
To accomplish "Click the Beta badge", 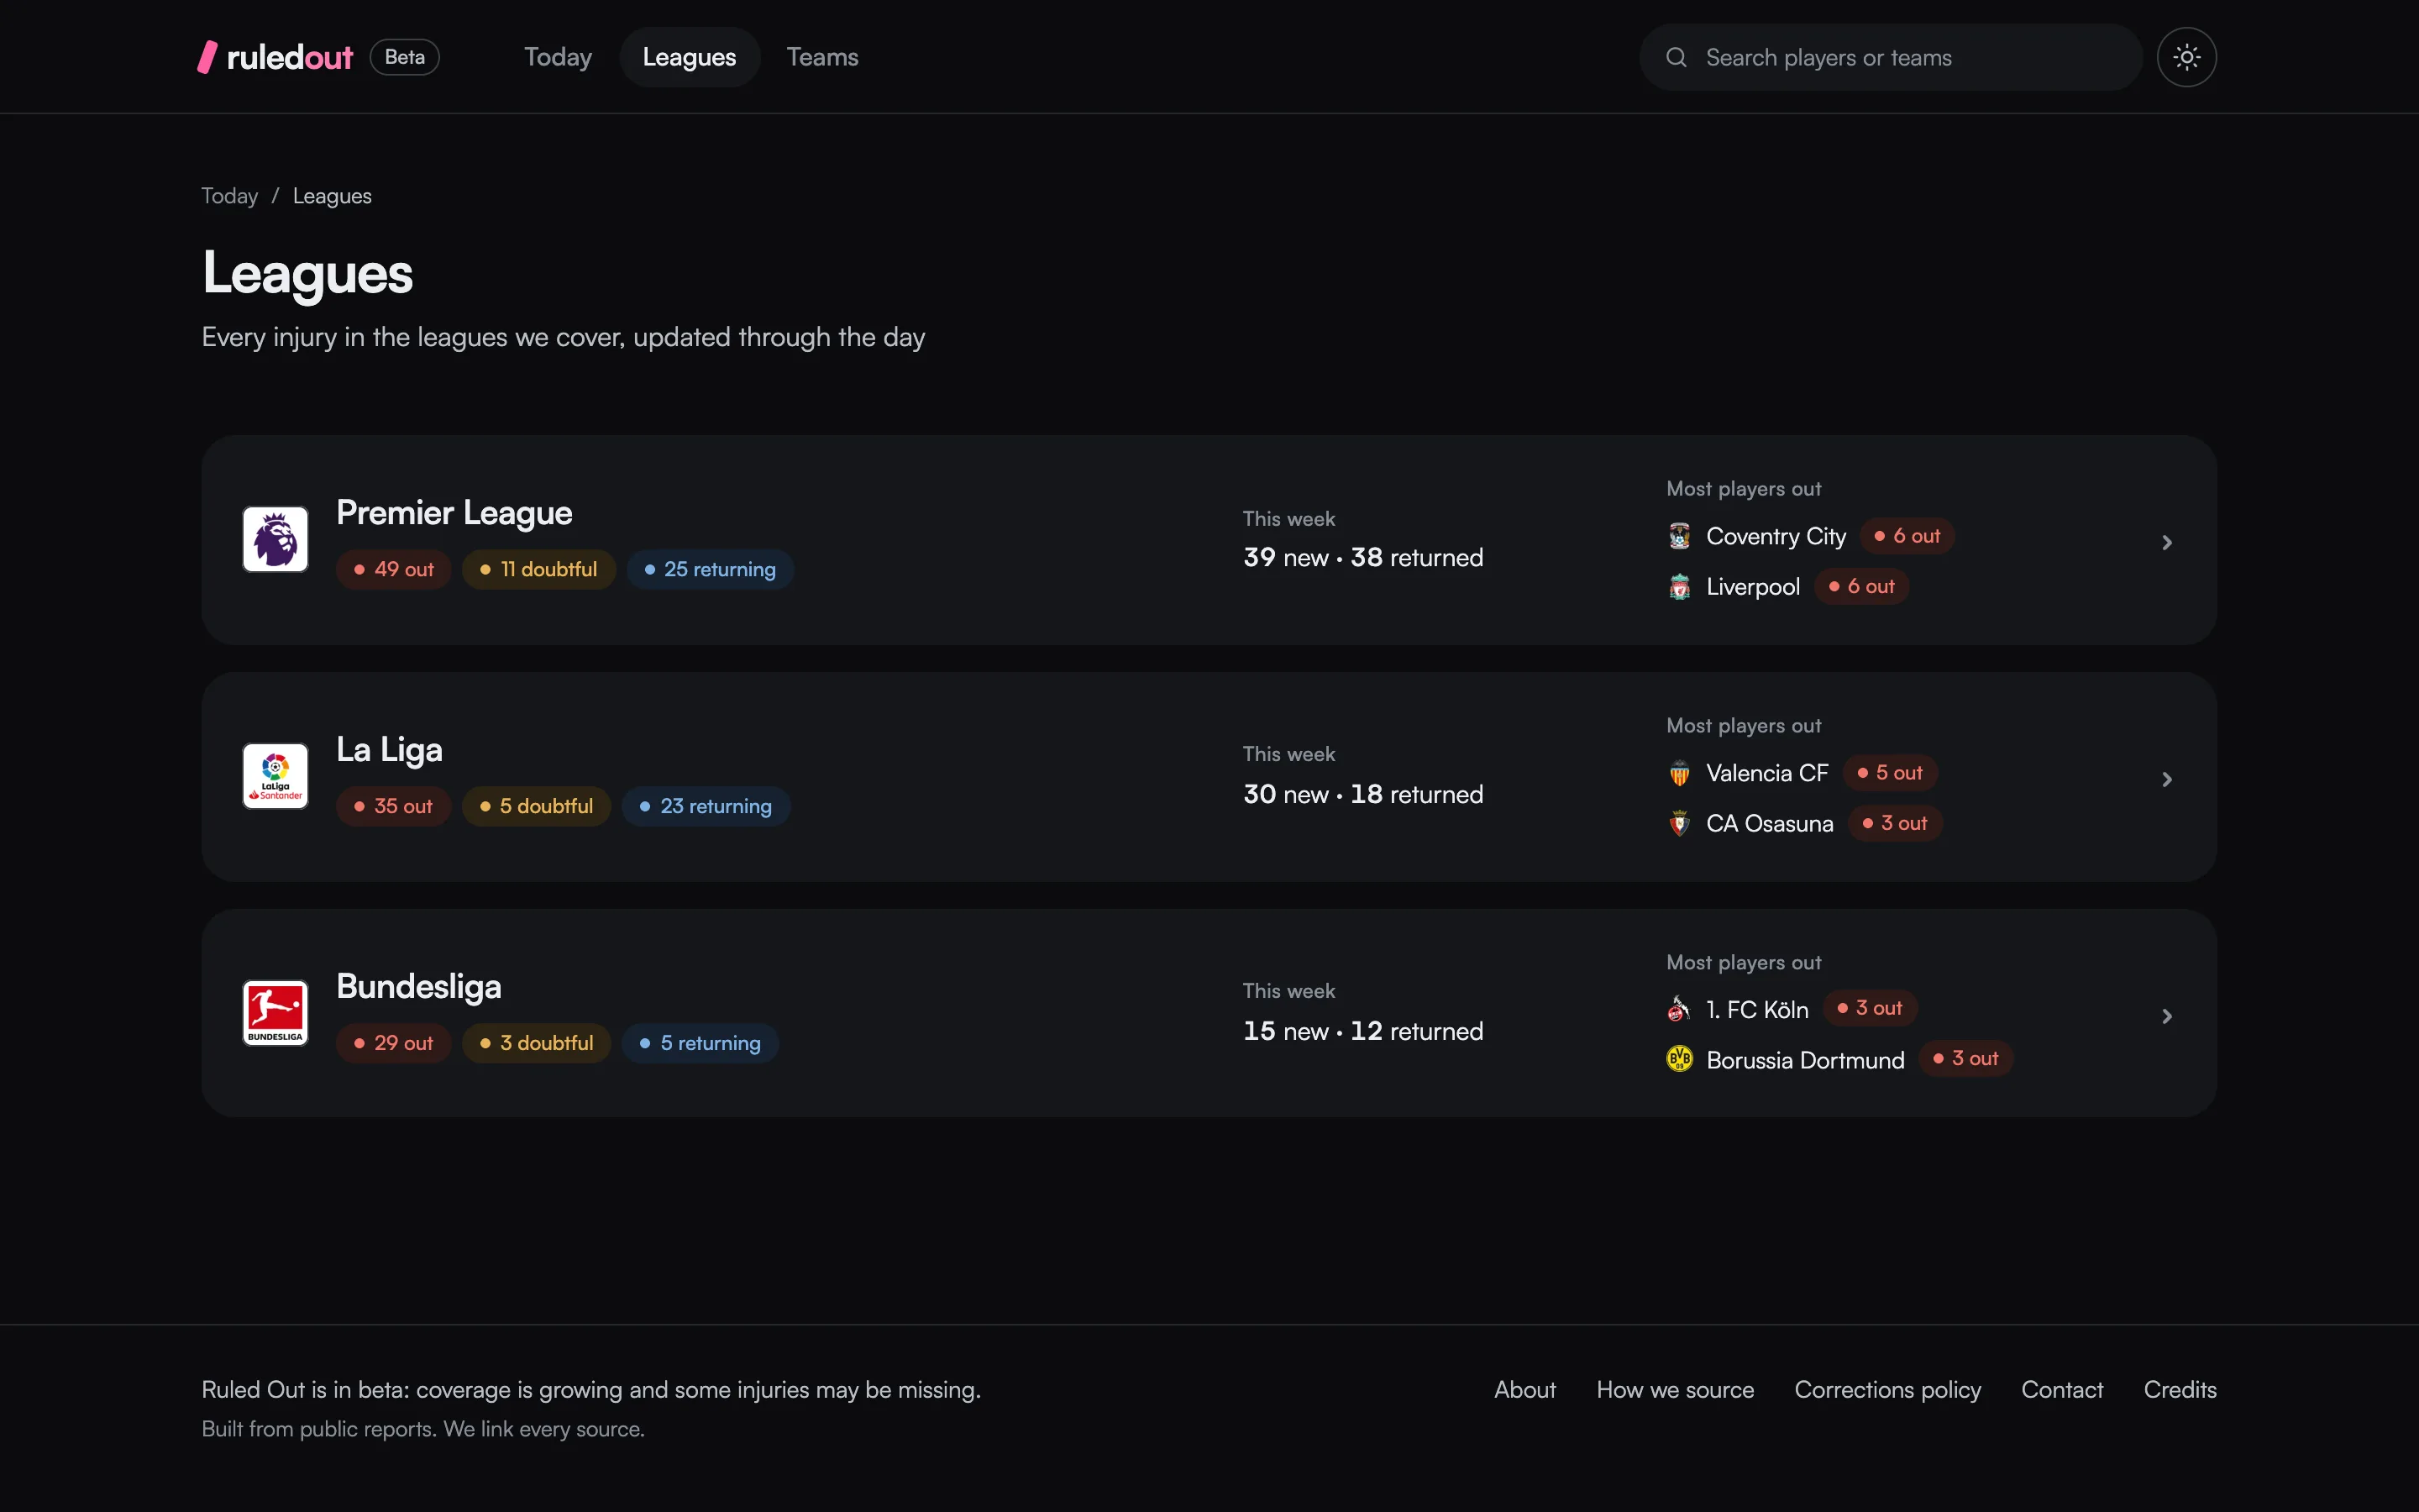I will tap(405, 57).
